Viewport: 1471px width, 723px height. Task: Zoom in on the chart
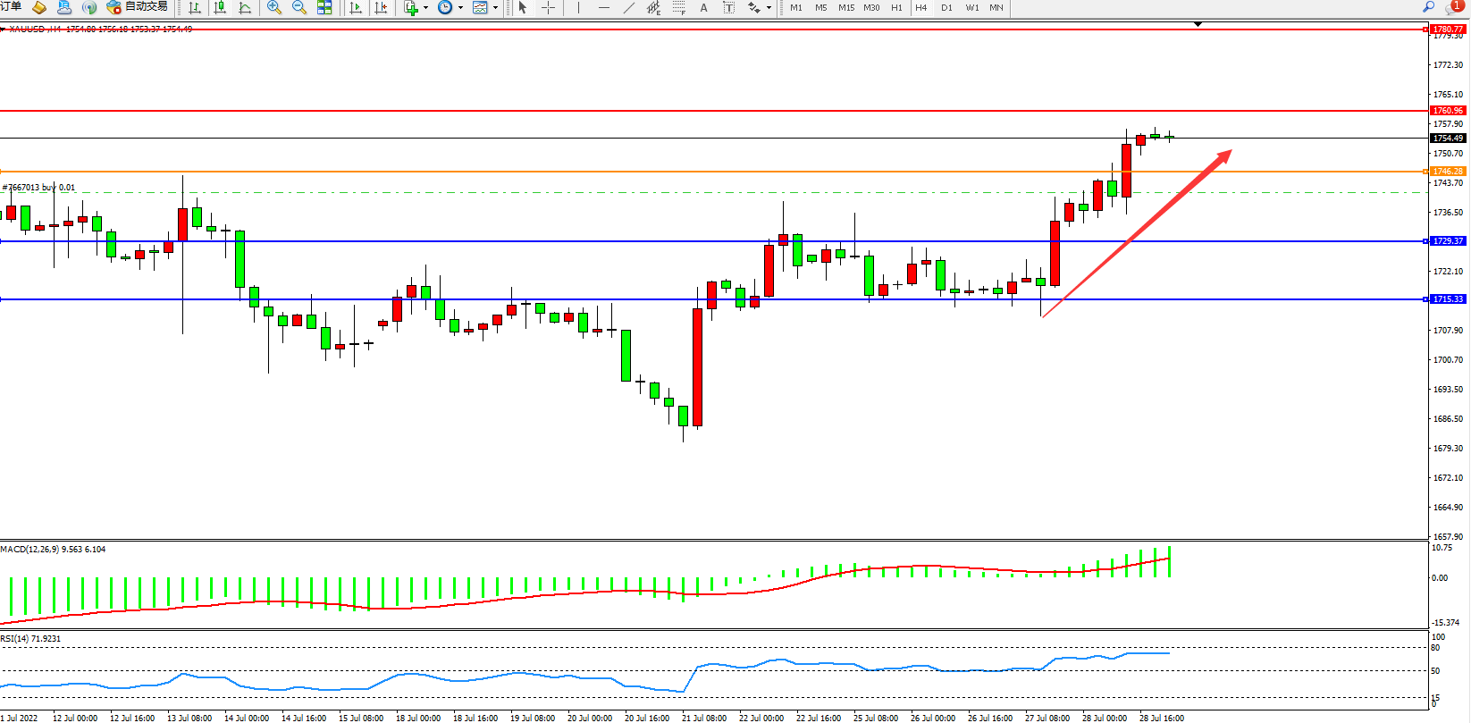pos(274,7)
